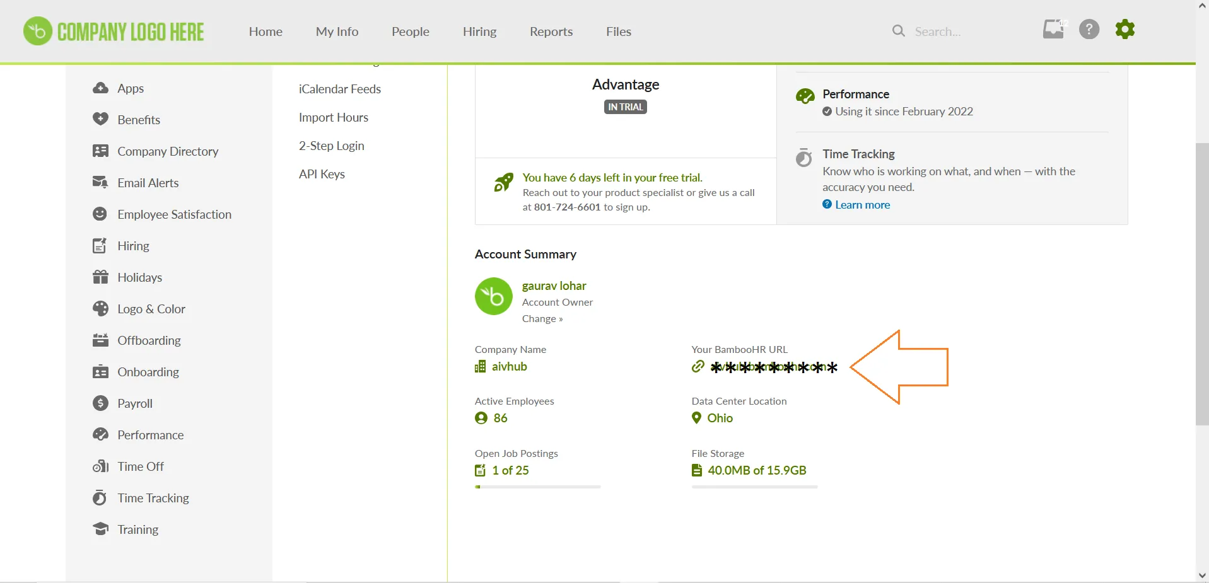1209x583 pixels.
Task: Open the Reports menu
Action: pos(551,32)
